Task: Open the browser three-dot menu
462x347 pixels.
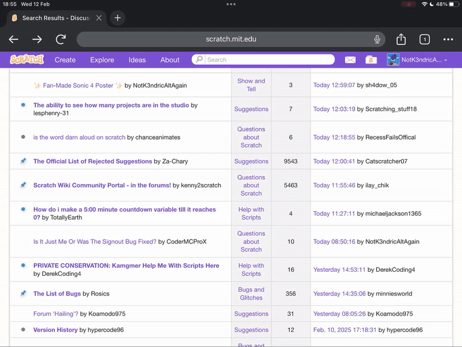Action: pyautogui.click(x=448, y=39)
